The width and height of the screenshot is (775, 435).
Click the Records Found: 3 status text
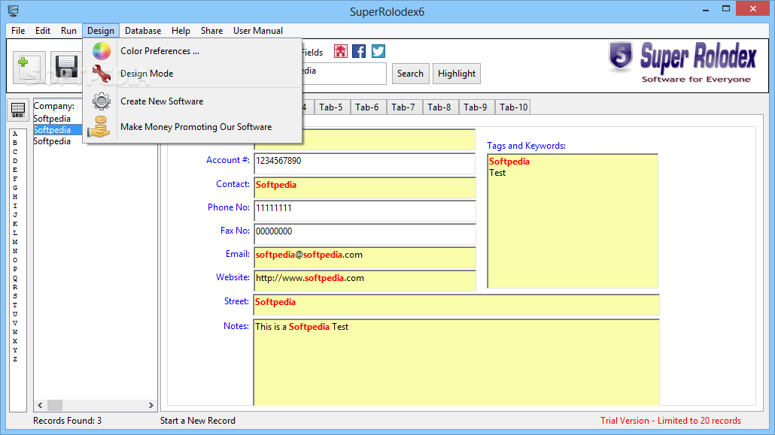point(67,421)
